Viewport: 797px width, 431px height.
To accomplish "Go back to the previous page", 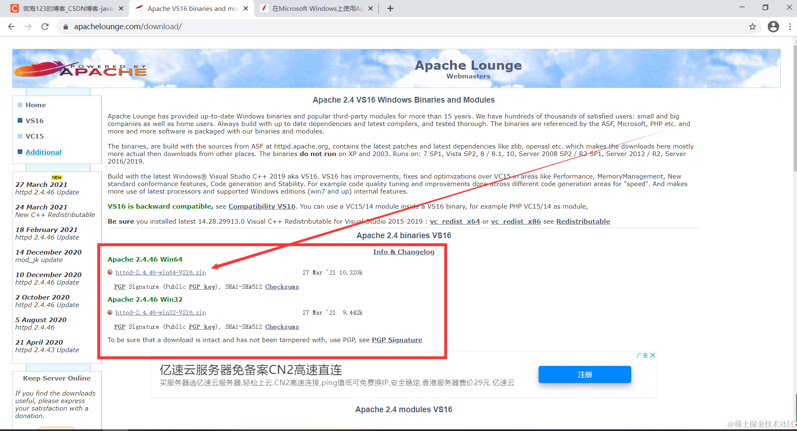I will tap(11, 27).
